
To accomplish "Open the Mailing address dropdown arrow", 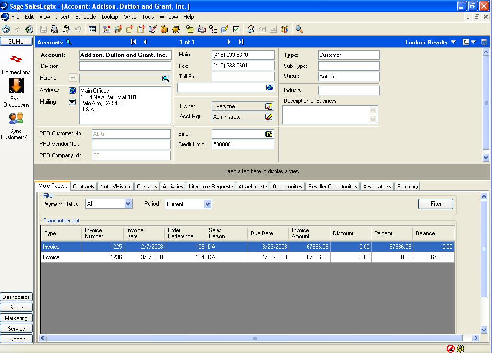I will [72, 102].
